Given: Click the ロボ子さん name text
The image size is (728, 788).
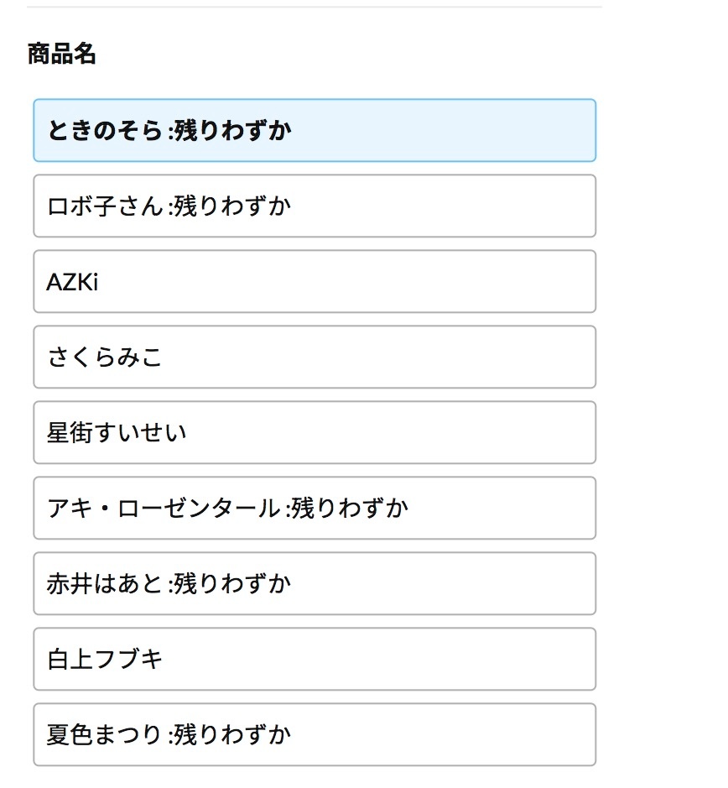Looking at the screenshot, I should 104,206.
